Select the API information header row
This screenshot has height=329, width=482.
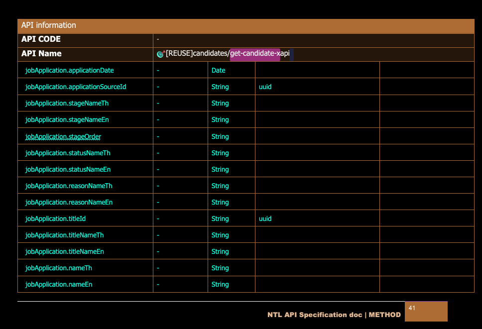coord(246,25)
